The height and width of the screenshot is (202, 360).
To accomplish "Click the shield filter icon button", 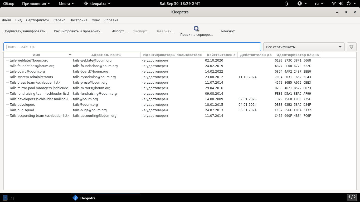I will coord(351,47).
